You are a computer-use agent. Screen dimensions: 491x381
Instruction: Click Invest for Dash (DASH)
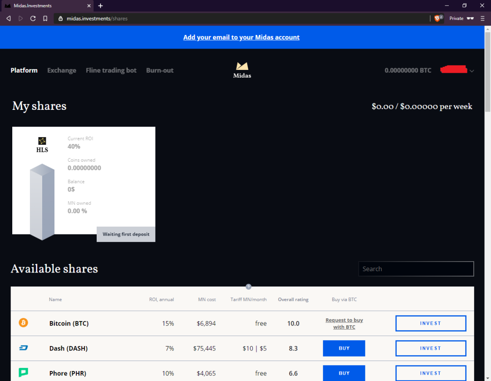(431, 348)
